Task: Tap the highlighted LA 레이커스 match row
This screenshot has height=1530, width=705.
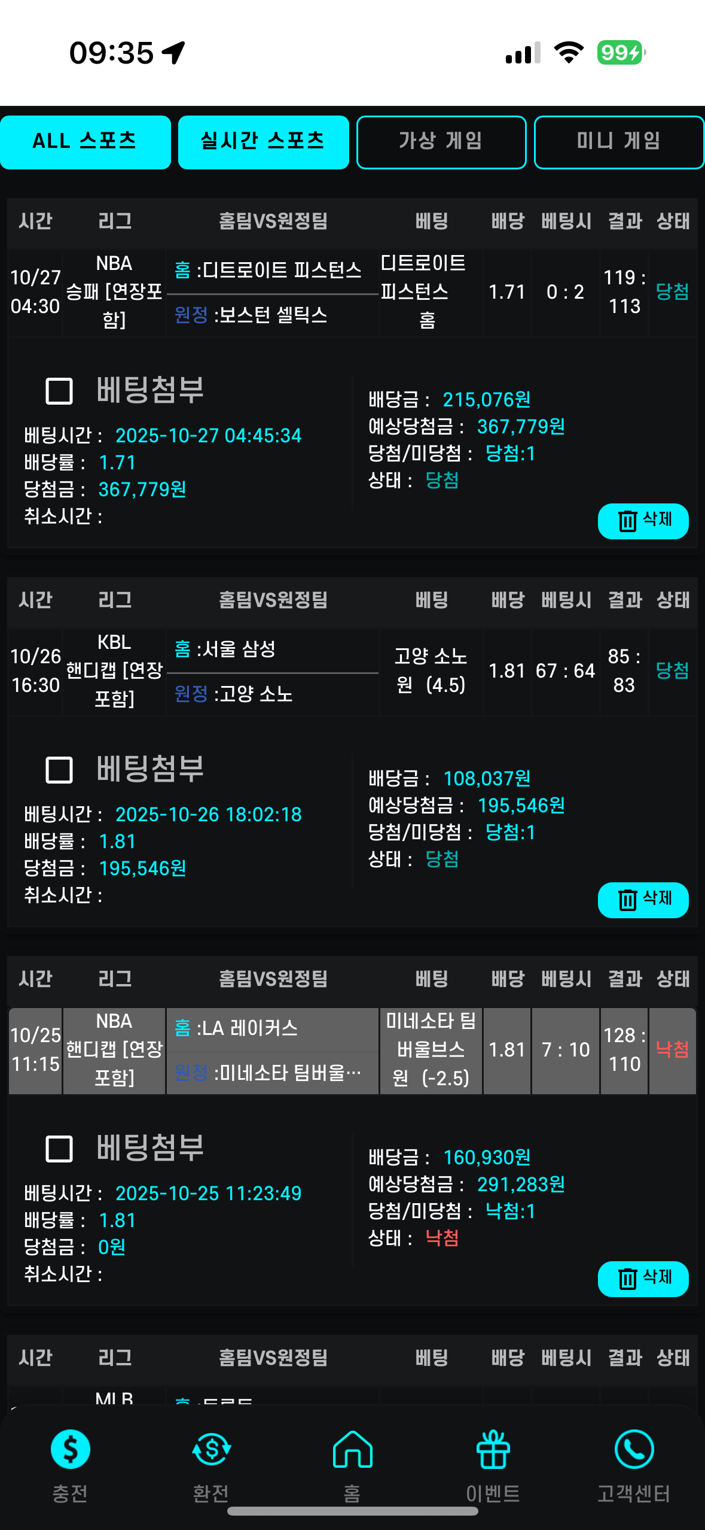Action: coord(272,1028)
